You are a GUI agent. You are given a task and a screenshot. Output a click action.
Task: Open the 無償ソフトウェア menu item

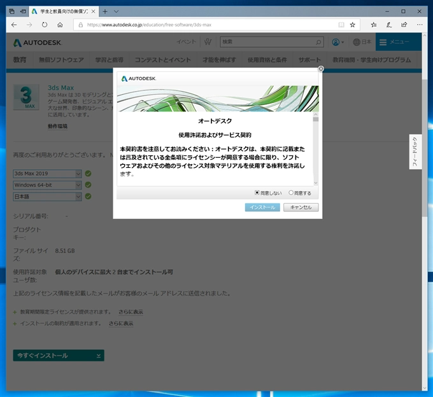(x=61, y=60)
